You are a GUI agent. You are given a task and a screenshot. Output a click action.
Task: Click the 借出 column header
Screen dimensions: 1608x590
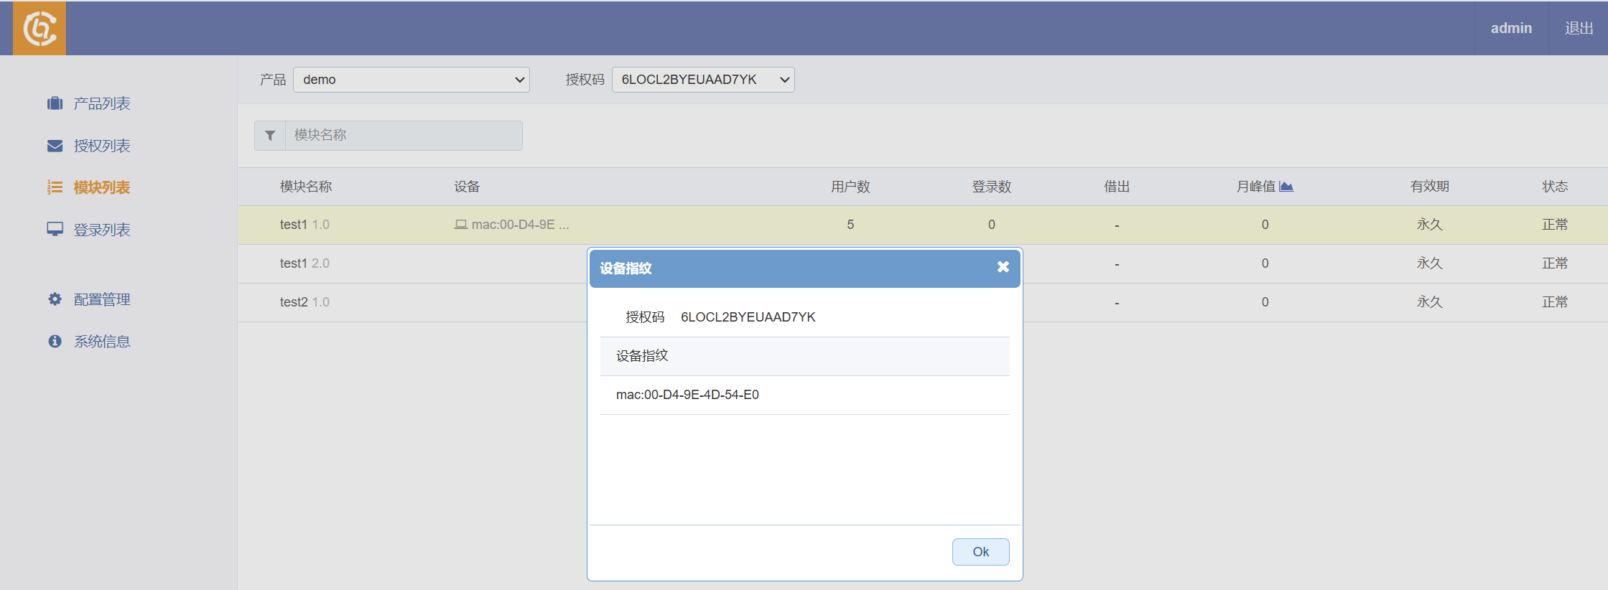pos(1117,187)
